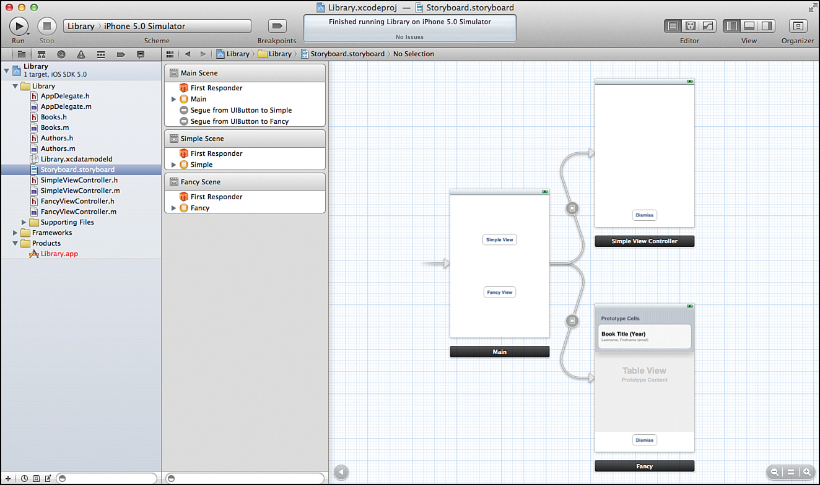Expand the Frameworks group
This screenshot has height=485, width=820.
click(15, 233)
